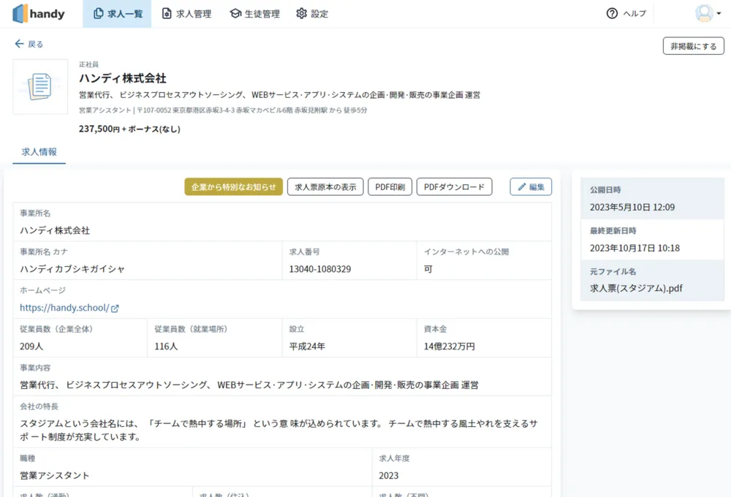Click the 求人年度 value 2023

click(x=388, y=476)
